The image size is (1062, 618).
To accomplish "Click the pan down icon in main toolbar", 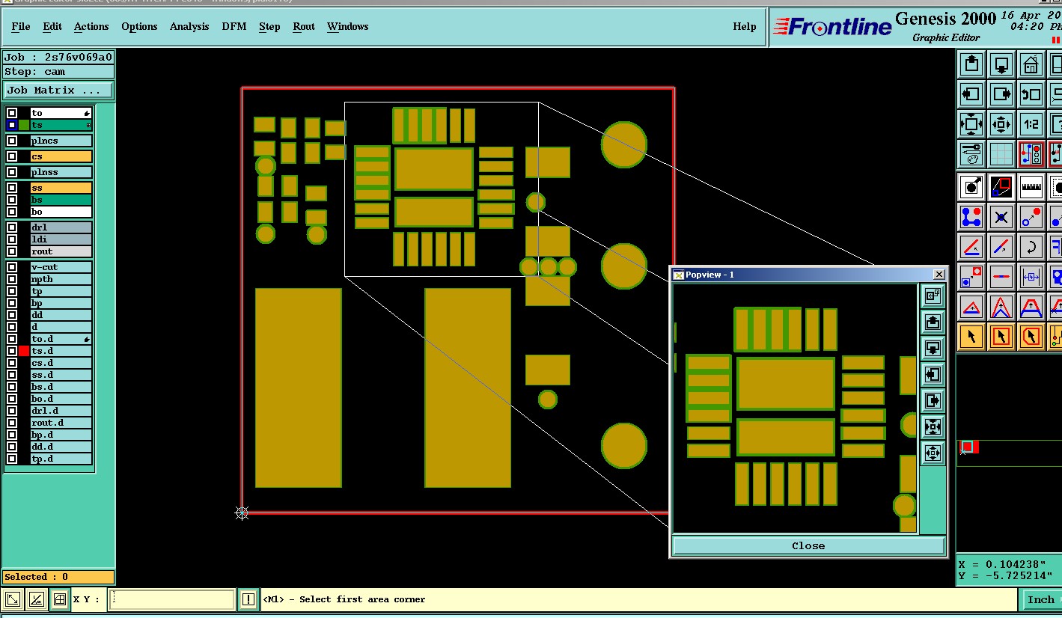I will [x=1001, y=64].
